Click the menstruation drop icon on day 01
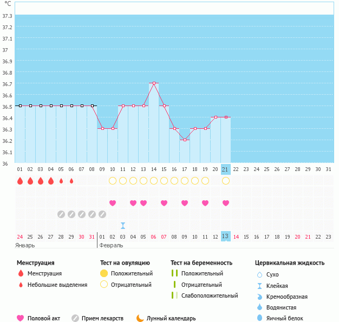Screen dimensions: 339x322 20,181
